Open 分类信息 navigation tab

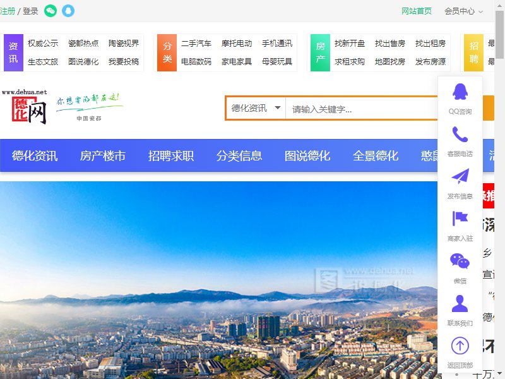(239, 155)
